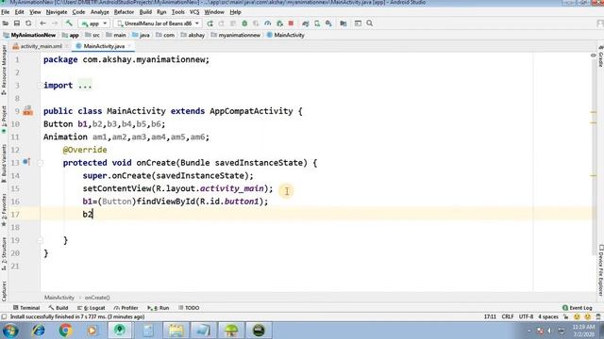Click the Windows Start button

(10, 331)
